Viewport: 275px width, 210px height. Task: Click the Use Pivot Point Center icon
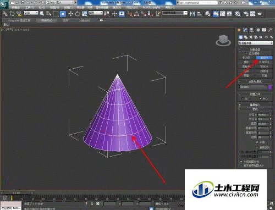pyautogui.click(x=107, y=14)
